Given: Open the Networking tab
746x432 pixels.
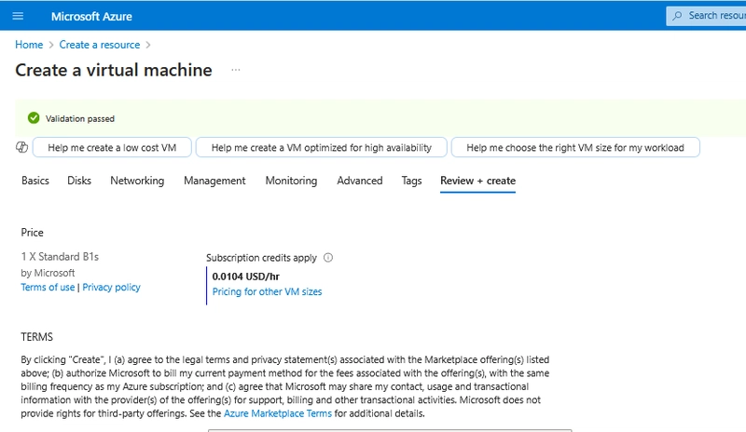Looking at the screenshot, I should pyautogui.click(x=137, y=181).
